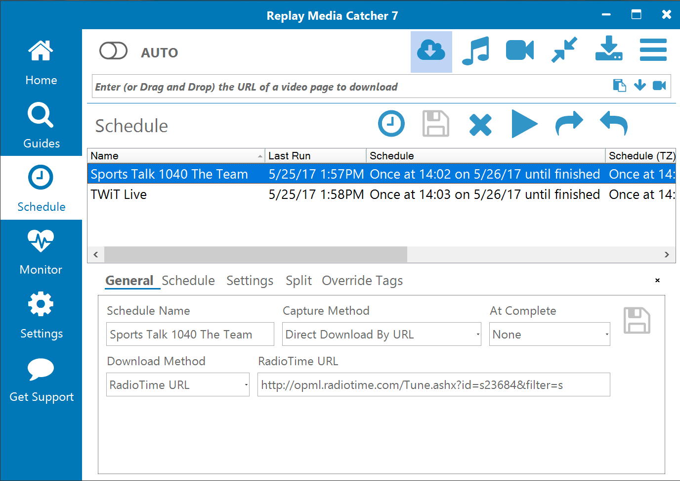680x481 pixels.
Task: Open the Split tab
Action: (x=298, y=281)
